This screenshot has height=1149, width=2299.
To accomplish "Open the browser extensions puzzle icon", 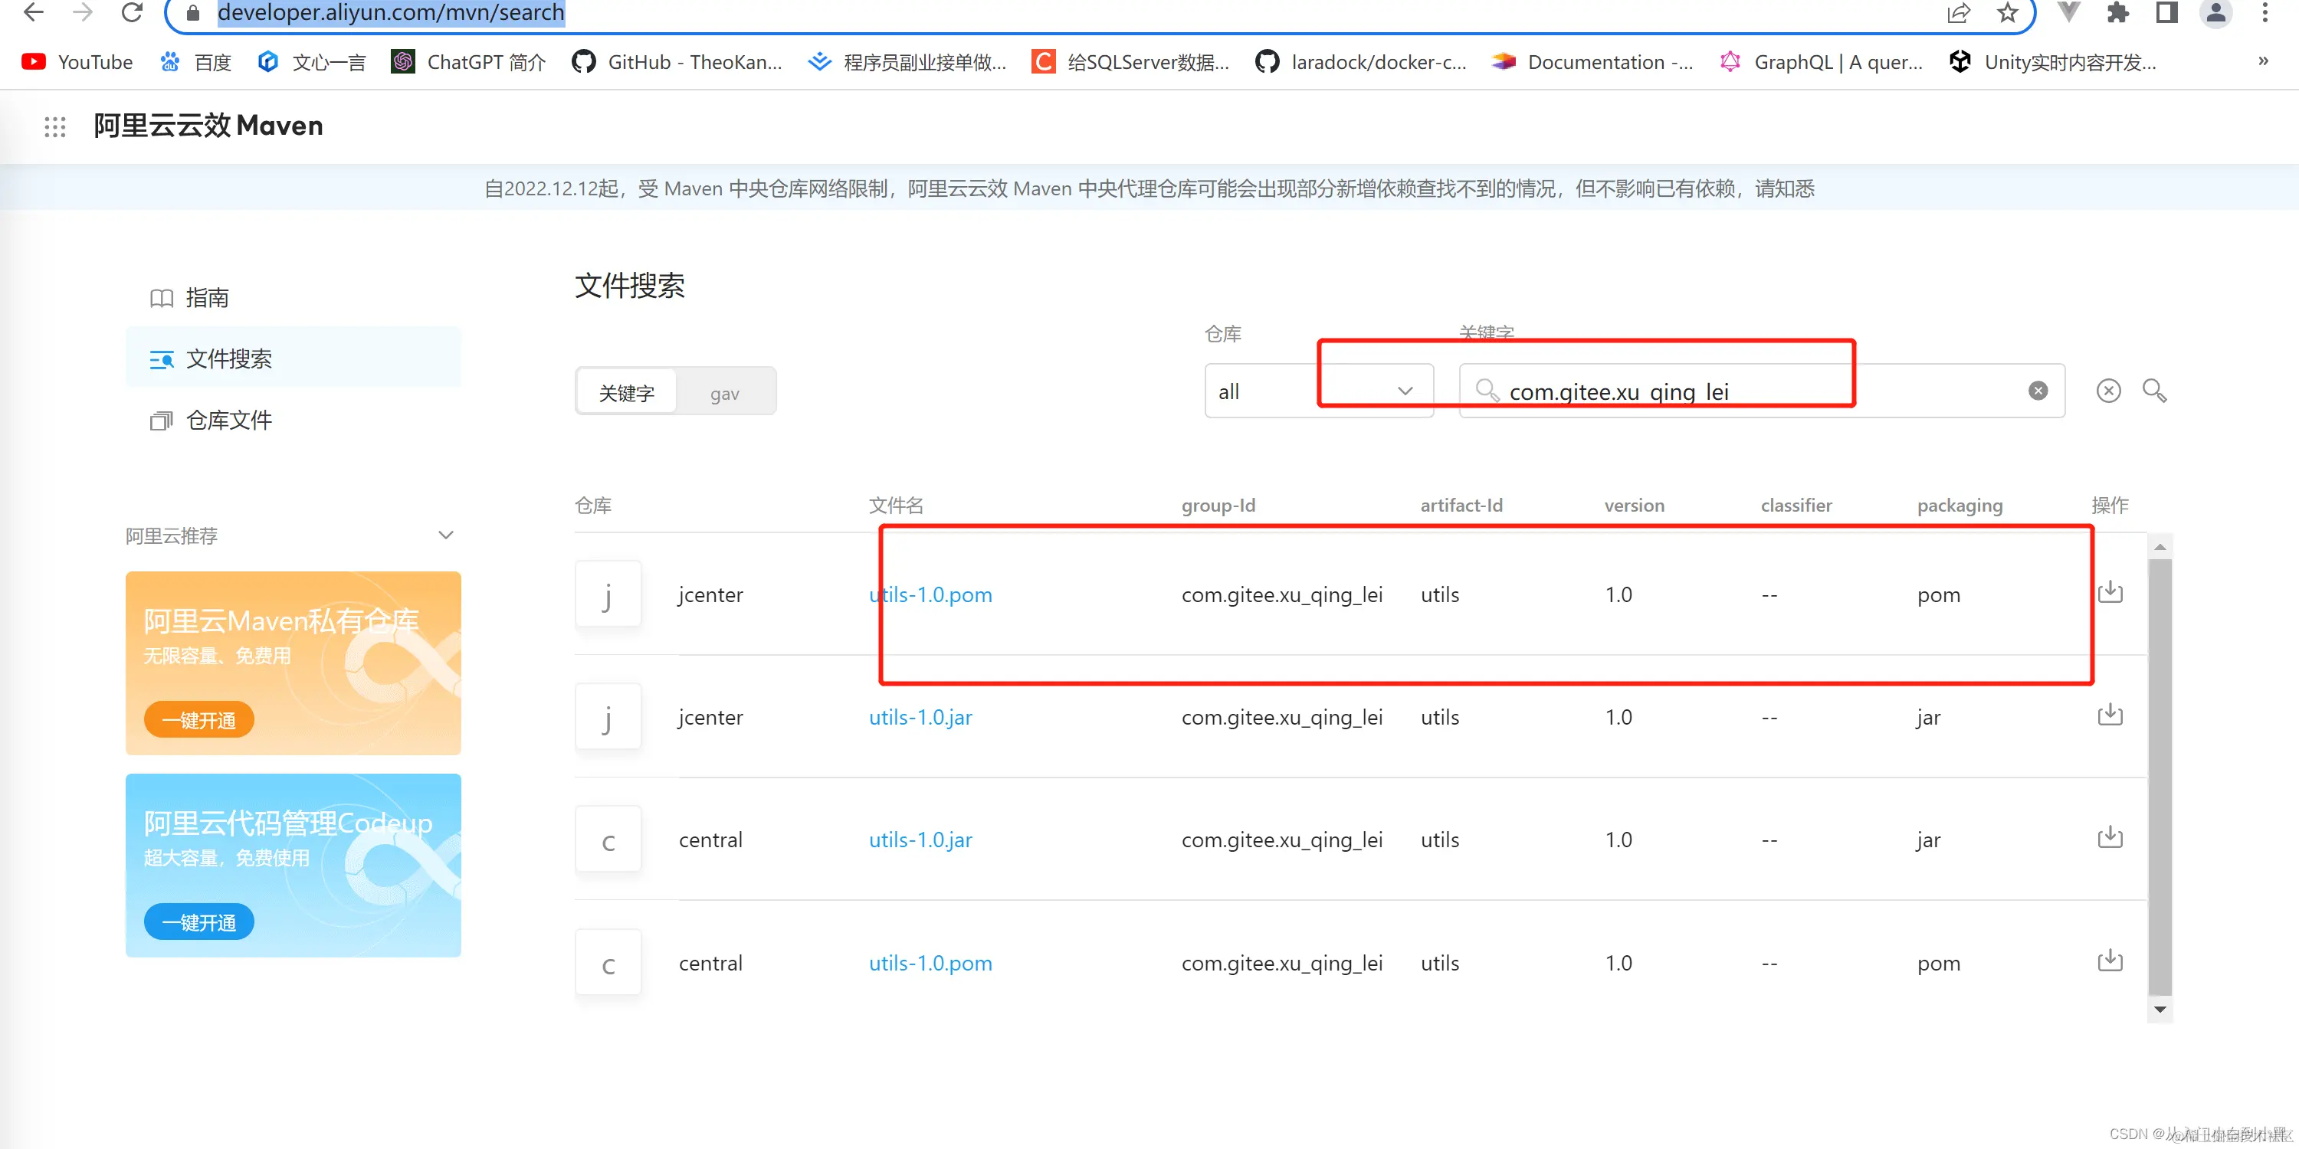I will pos(2118,12).
